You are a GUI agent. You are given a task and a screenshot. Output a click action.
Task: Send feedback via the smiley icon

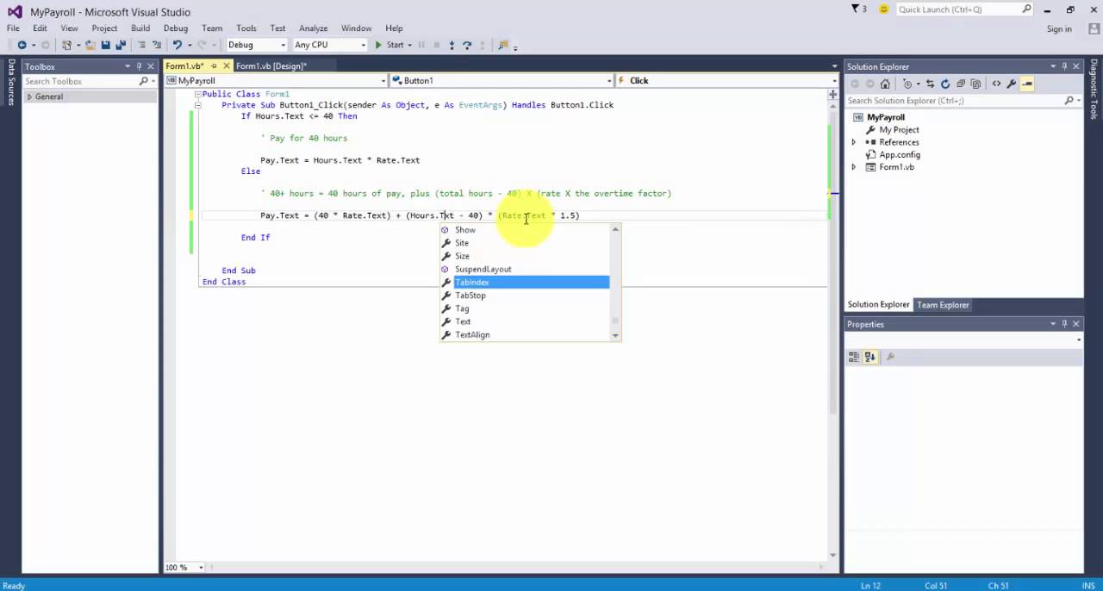click(883, 9)
